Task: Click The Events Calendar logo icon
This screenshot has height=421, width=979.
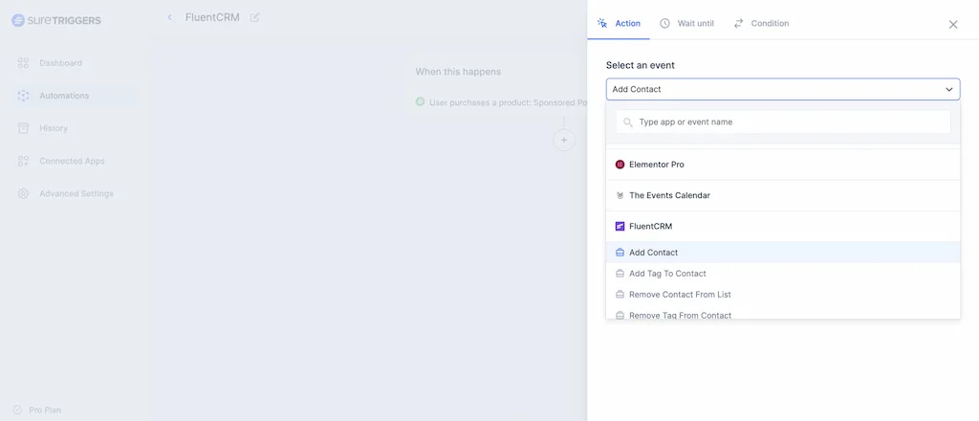Action: pyautogui.click(x=620, y=195)
